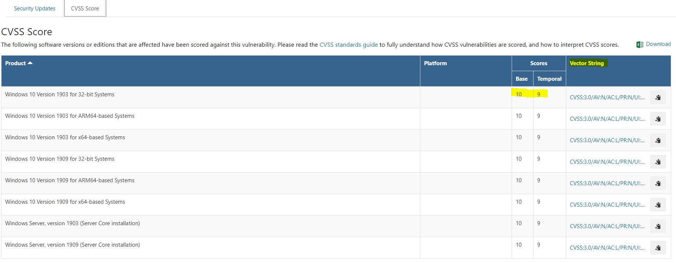676x263 pixels.
Task: Click the Temporal score column header
Action: (x=549, y=79)
